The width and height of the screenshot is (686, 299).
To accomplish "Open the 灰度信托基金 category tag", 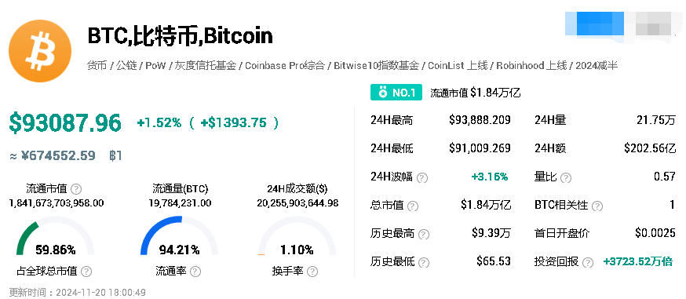I will point(206,66).
